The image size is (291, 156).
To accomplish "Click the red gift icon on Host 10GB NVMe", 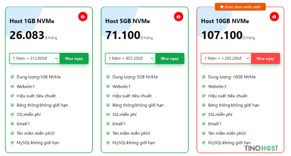I will (x=274, y=17).
